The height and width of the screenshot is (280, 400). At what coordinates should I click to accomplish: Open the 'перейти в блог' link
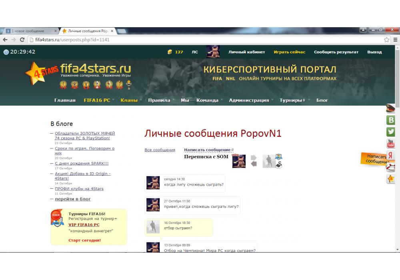pyautogui.click(x=72, y=199)
